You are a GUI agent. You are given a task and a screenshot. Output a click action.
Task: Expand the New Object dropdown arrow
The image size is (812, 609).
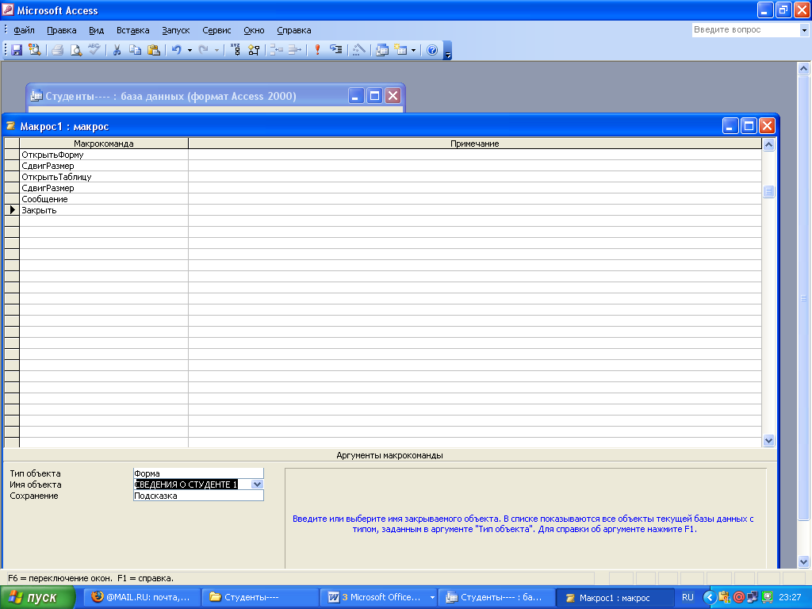(413, 50)
